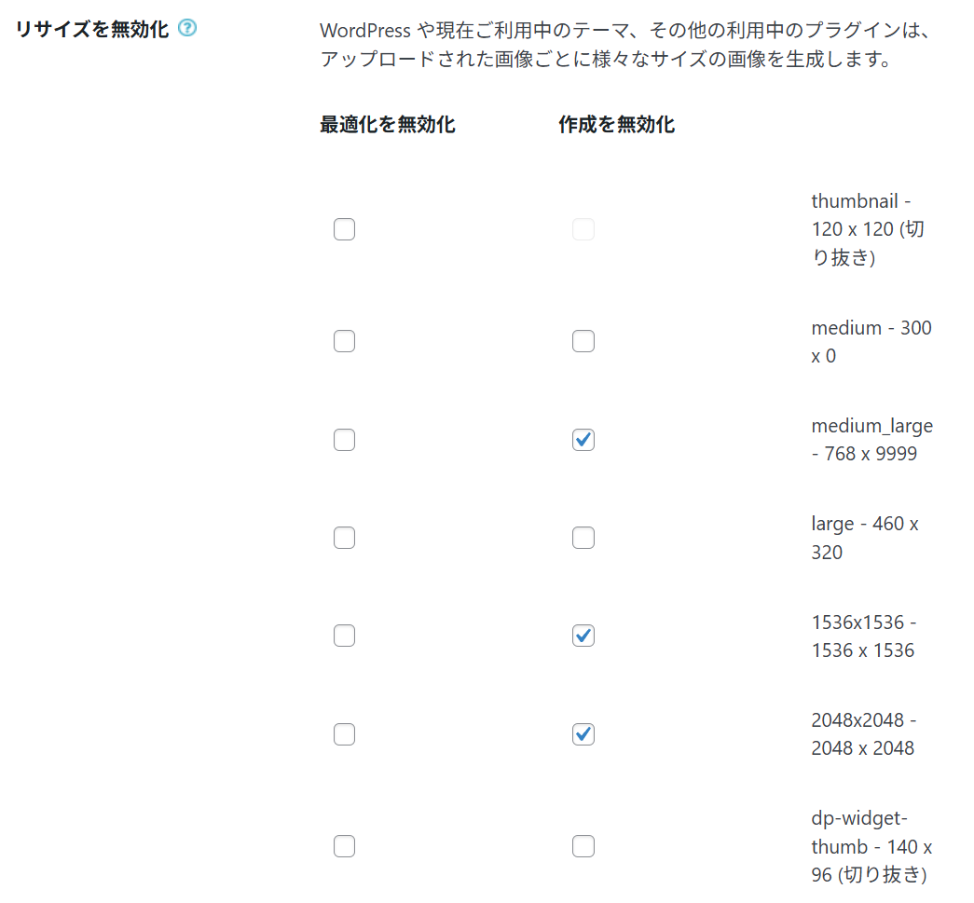
Task: Tick 作成を無効化 for medium 300 x 0
Action: (583, 342)
